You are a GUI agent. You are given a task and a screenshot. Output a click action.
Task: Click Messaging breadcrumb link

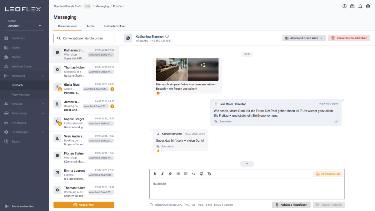tap(102, 6)
